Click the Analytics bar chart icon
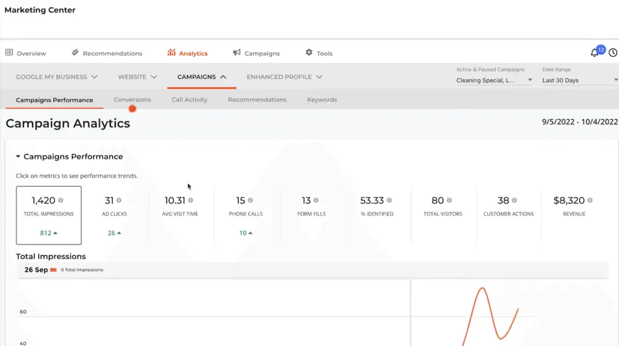 171,53
